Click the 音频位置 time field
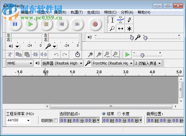 tap(165, 120)
